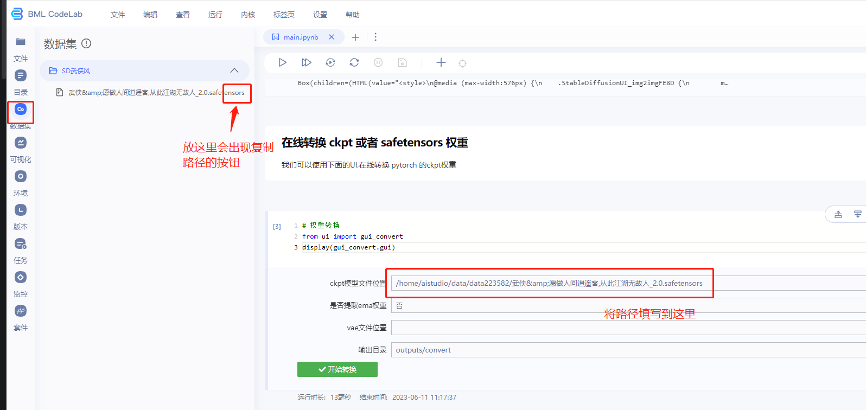Click the restart kernel refresh icon
This screenshot has width=866, height=410.
pos(354,62)
